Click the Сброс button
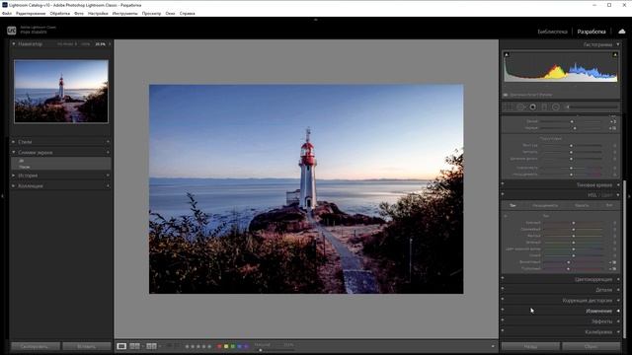The width and height of the screenshot is (632, 355). 591,346
